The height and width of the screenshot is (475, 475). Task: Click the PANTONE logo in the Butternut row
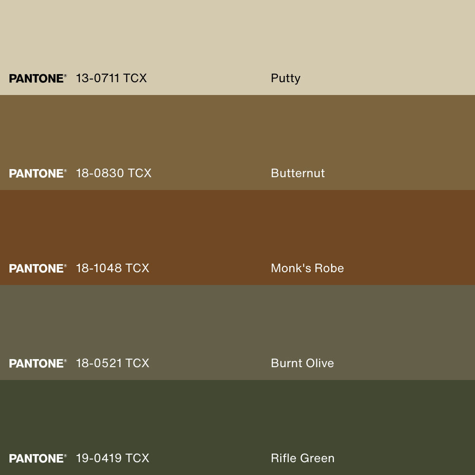coord(38,173)
